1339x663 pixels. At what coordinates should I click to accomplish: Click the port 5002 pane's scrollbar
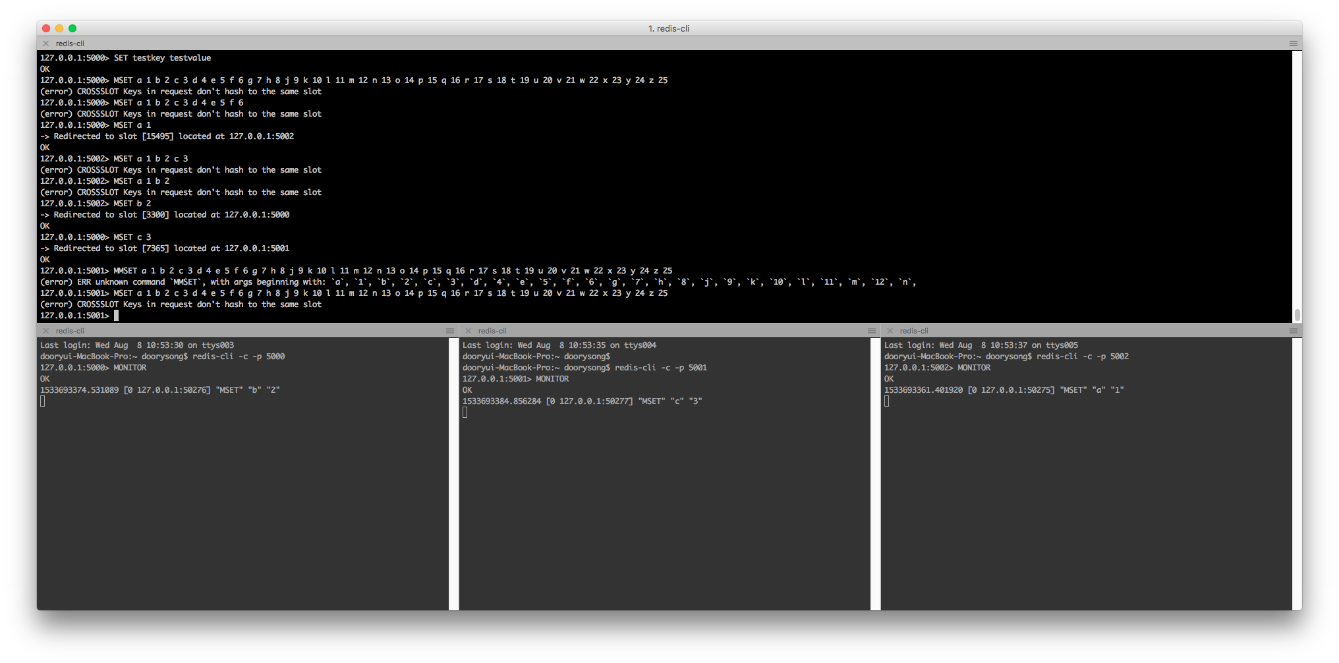1297,474
